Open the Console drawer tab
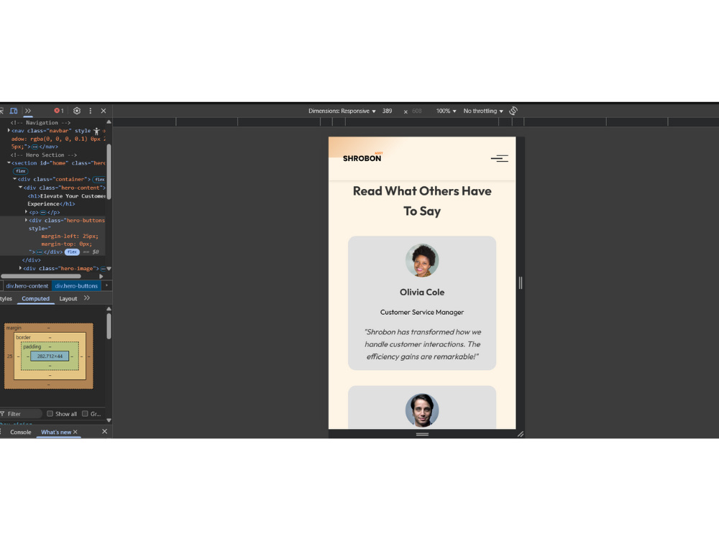Viewport: 719px width, 539px height. tap(21, 432)
